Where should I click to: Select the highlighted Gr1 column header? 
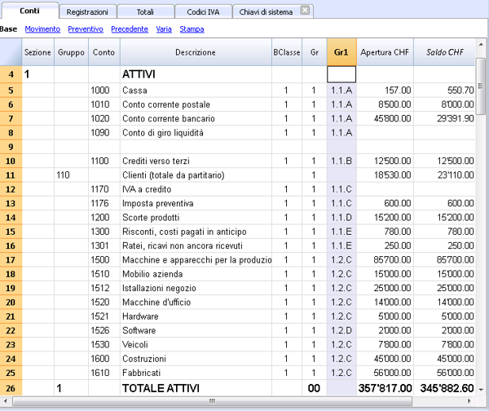[x=341, y=52]
